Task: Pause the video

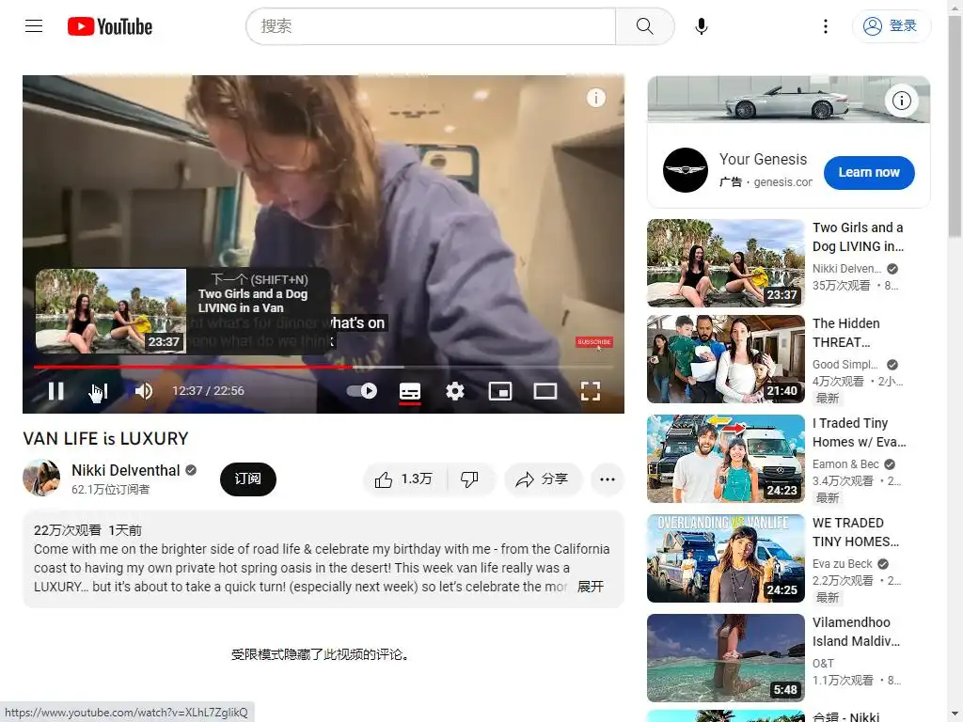Action: [55, 391]
